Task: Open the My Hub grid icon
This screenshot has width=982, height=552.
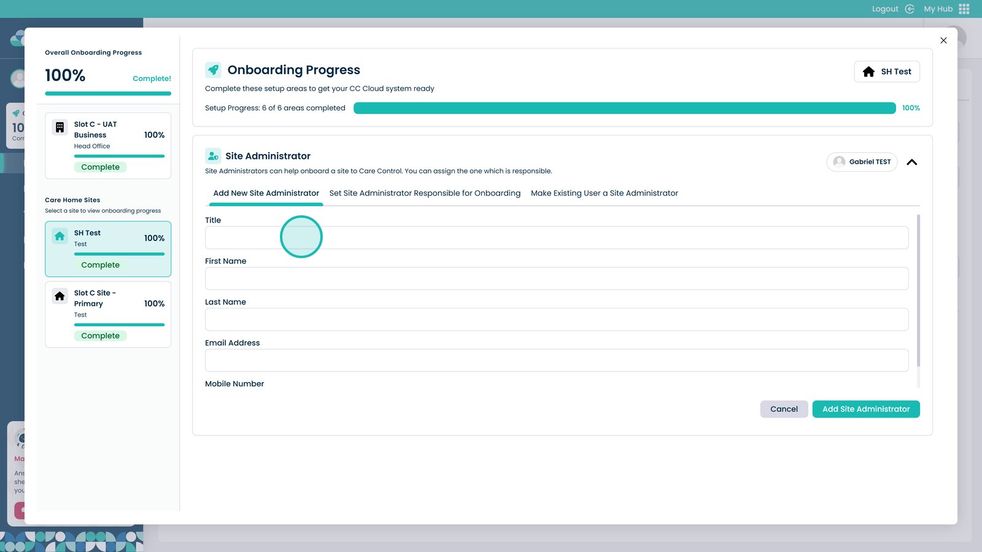Action: 964,9
